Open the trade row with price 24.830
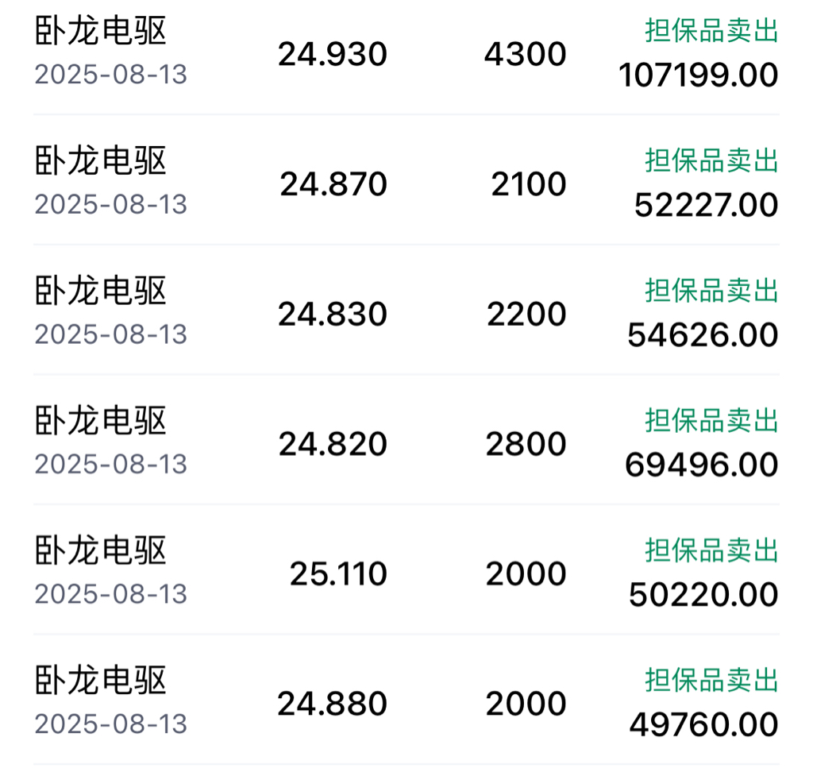This screenshot has width=813, height=768. point(406,310)
